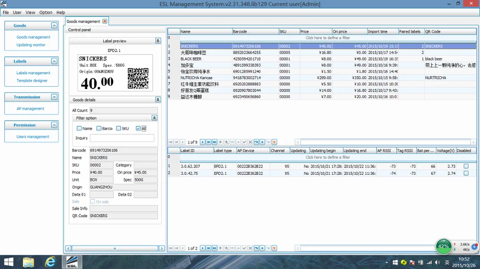Sort goods grid by Price column header
This screenshot has width=480, height=269.
316,32
